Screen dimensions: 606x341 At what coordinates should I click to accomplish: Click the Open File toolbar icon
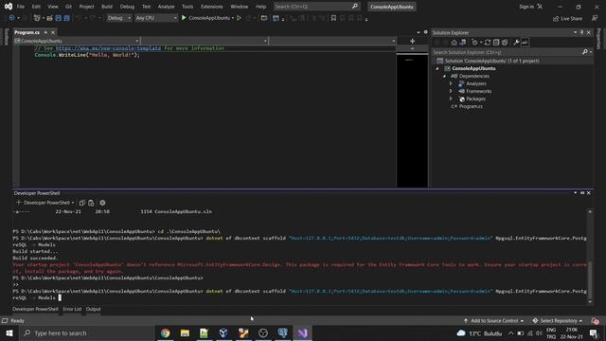click(x=49, y=18)
